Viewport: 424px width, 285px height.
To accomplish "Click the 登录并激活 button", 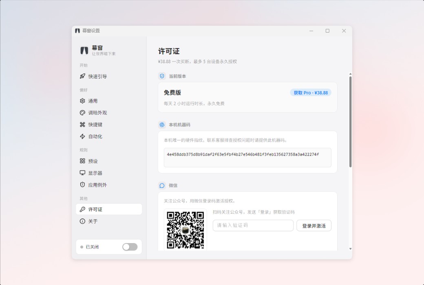I will point(314,226).
